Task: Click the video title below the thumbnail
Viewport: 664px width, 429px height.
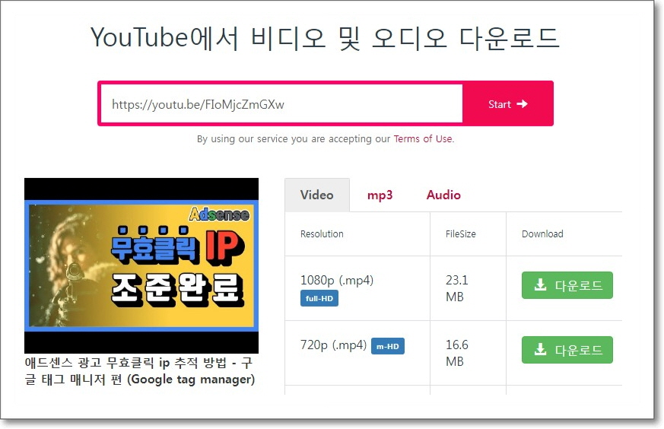Action: coord(140,370)
